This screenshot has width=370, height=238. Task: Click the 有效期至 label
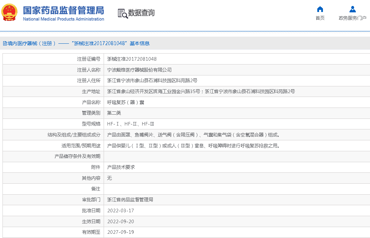click(x=91, y=232)
